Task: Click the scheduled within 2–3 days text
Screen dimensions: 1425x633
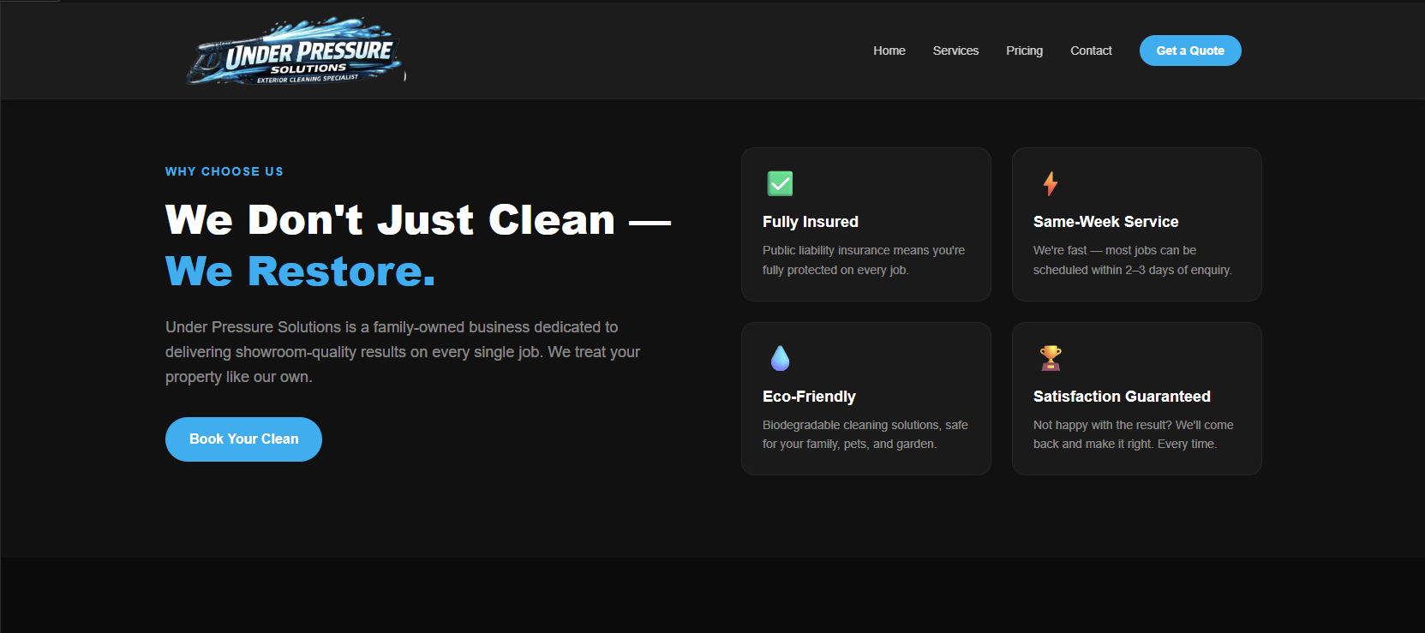Action: [1132, 270]
